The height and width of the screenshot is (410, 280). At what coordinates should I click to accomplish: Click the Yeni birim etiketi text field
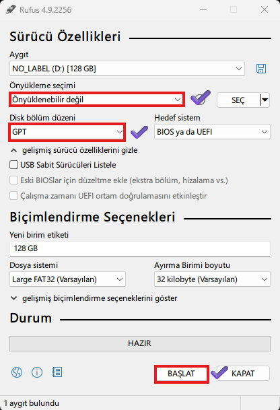139,248
